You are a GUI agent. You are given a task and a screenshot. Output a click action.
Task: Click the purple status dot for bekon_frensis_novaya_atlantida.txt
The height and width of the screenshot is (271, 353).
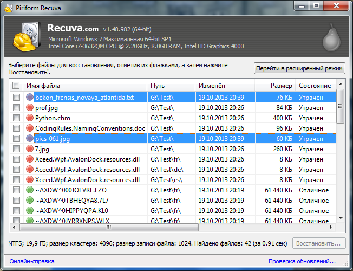tap(30, 97)
